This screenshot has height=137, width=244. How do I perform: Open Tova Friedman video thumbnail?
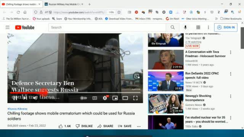point(166,60)
